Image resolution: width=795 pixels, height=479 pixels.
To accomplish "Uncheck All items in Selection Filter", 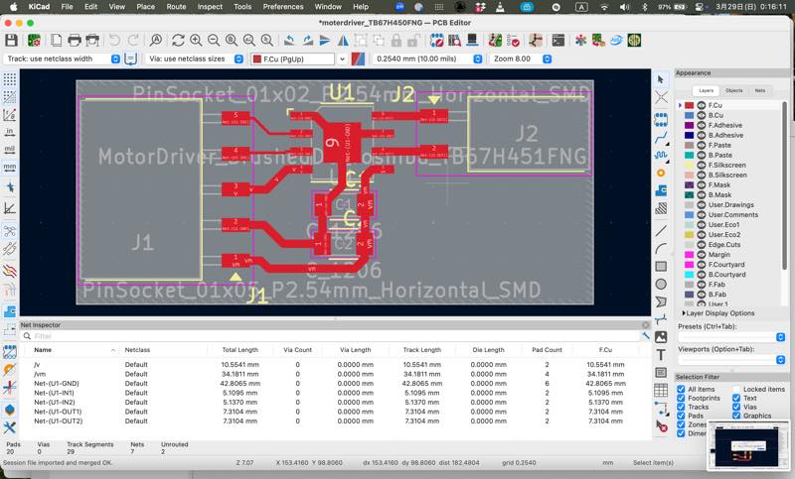I will [x=681, y=389].
